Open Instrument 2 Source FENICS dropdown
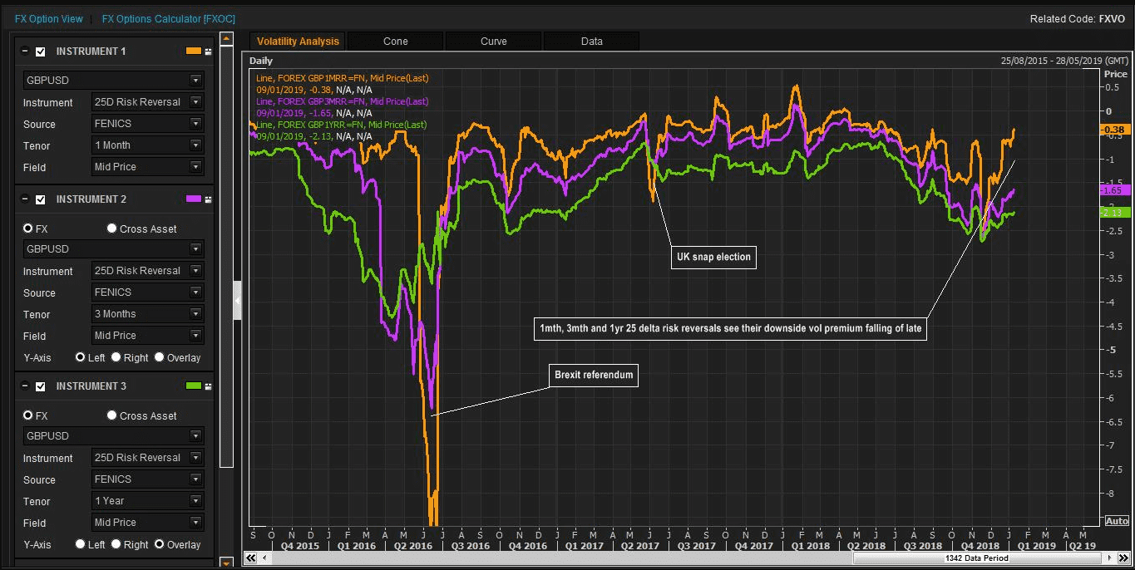 tap(147, 292)
